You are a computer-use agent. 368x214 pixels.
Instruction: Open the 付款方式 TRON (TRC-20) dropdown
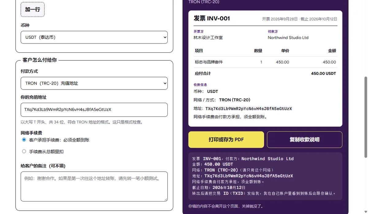[x=94, y=83]
